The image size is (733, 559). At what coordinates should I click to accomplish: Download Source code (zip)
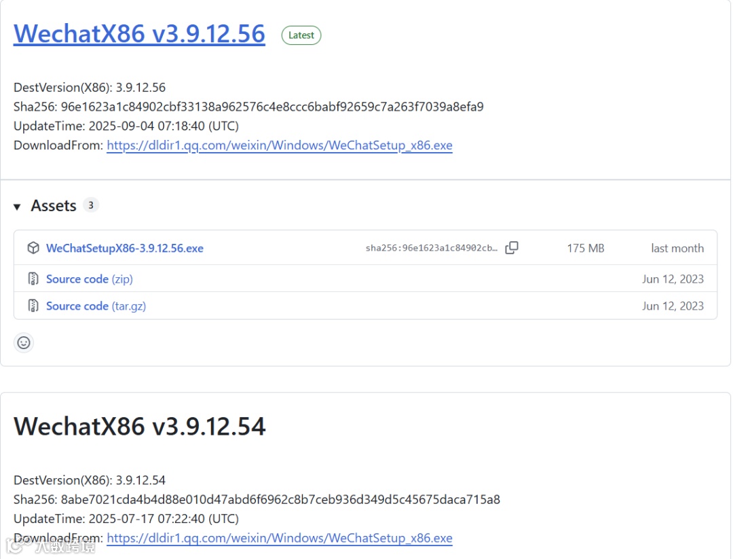(x=90, y=278)
